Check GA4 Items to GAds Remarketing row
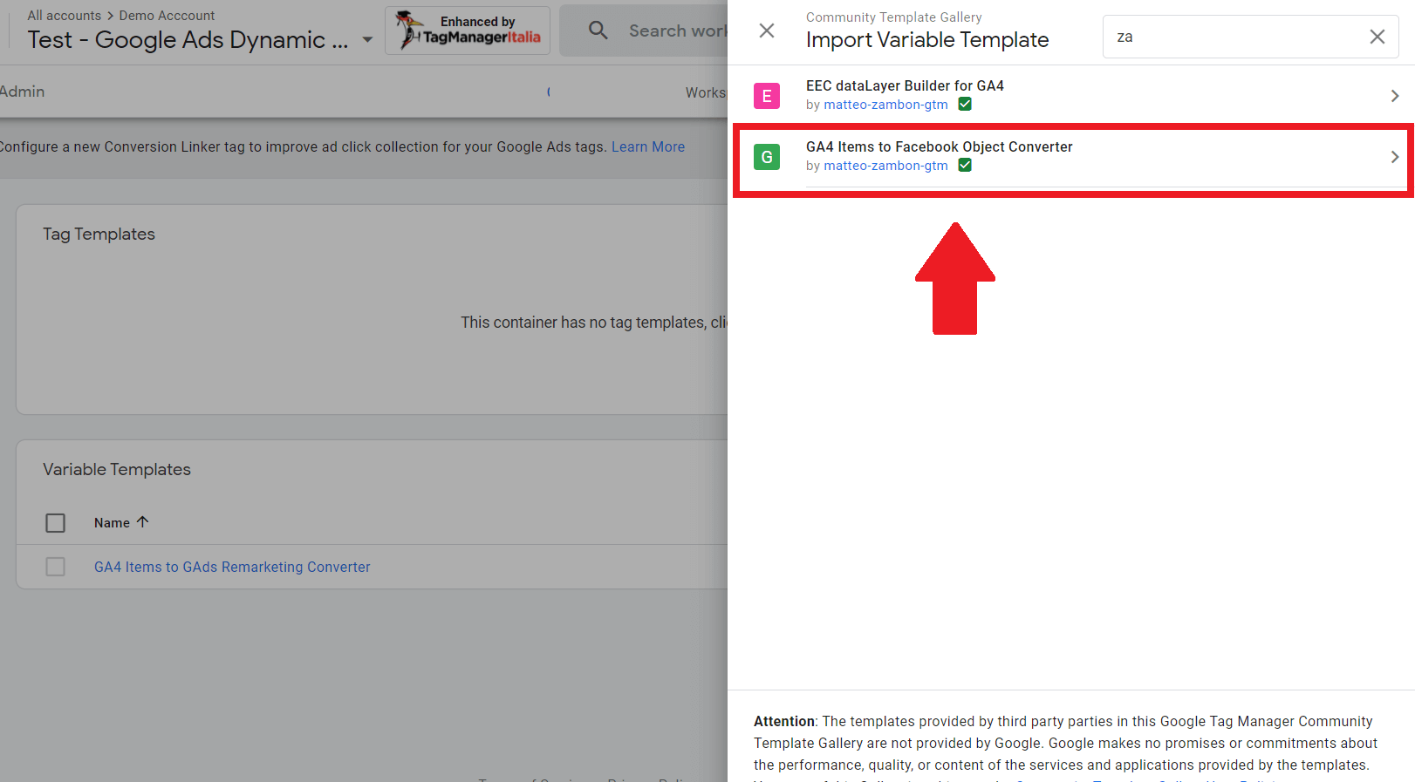 [55, 567]
